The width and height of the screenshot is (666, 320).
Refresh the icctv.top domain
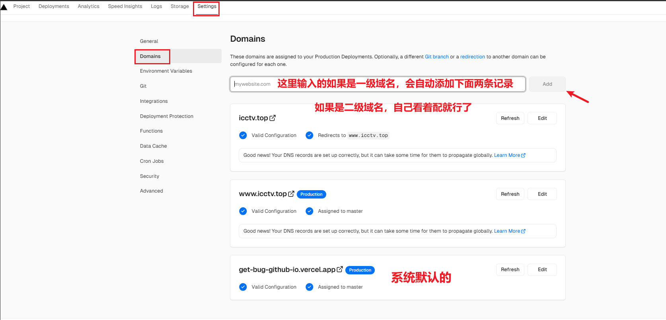click(510, 118)
